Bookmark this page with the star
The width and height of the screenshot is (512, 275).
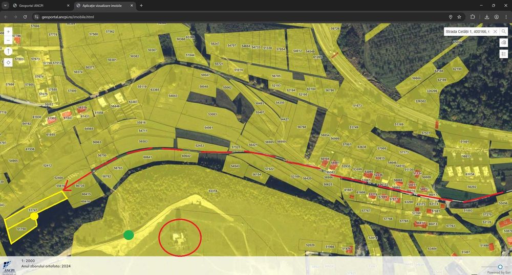(459, 17)
